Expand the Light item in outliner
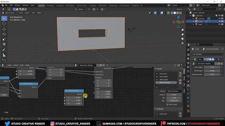Screen dimensions: 225x126 pyautogui.click(x=193, y=24)
